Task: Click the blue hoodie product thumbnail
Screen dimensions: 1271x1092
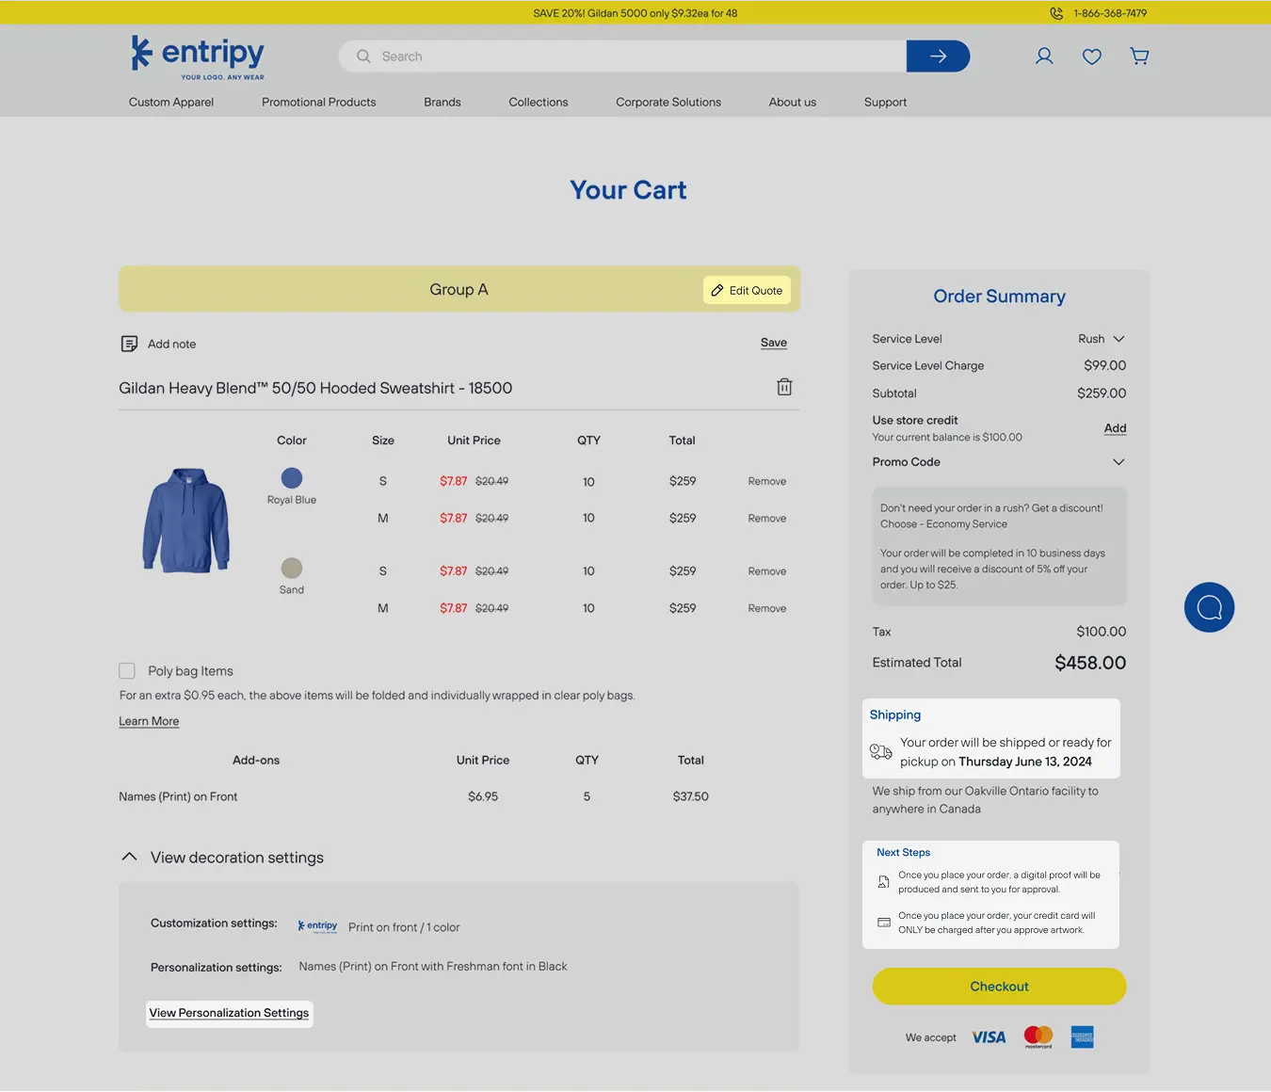Action: (186, 521)
